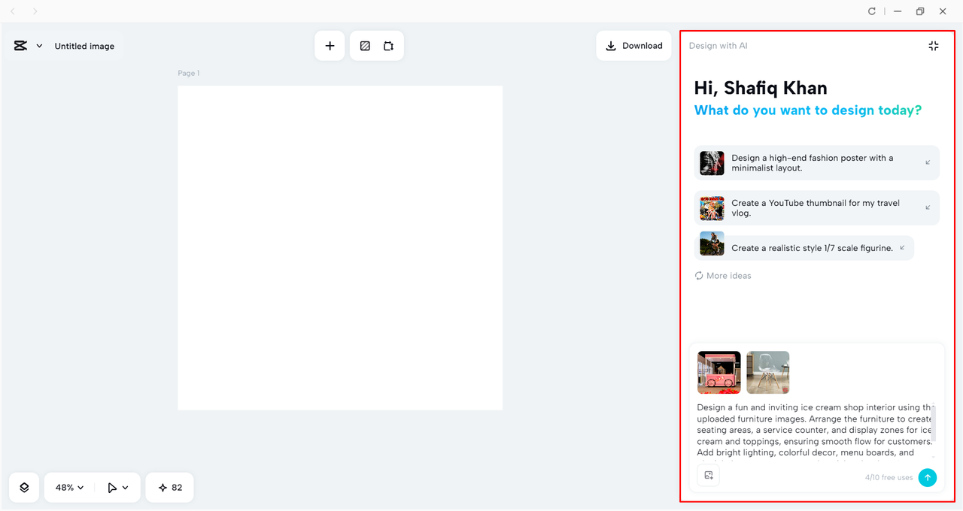Click inside the ice cream shop prompt text
Screen dimensions: 963x511
pos(815,430)
